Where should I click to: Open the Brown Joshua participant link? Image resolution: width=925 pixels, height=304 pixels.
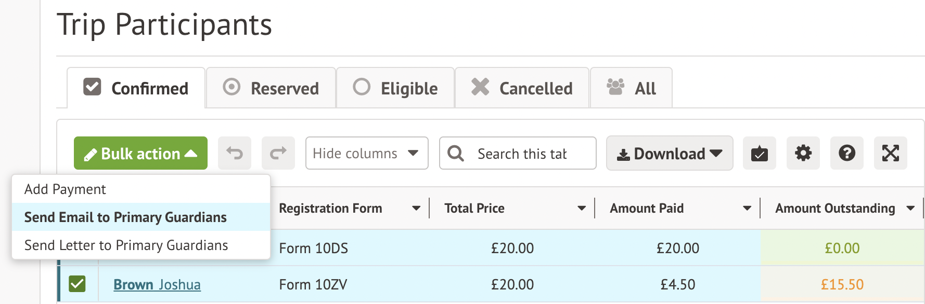(x=157, y=284)
